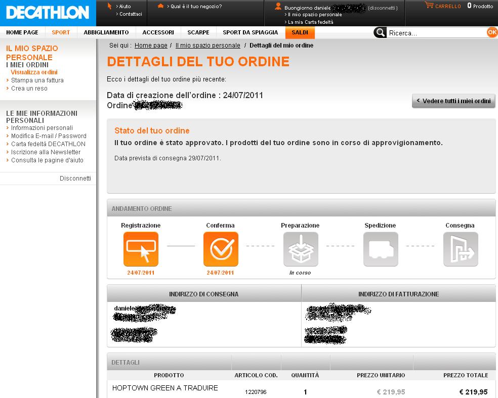Click the Spedizione truck icon
Viewport: 498px width, 398px height.
coord(381,249)
